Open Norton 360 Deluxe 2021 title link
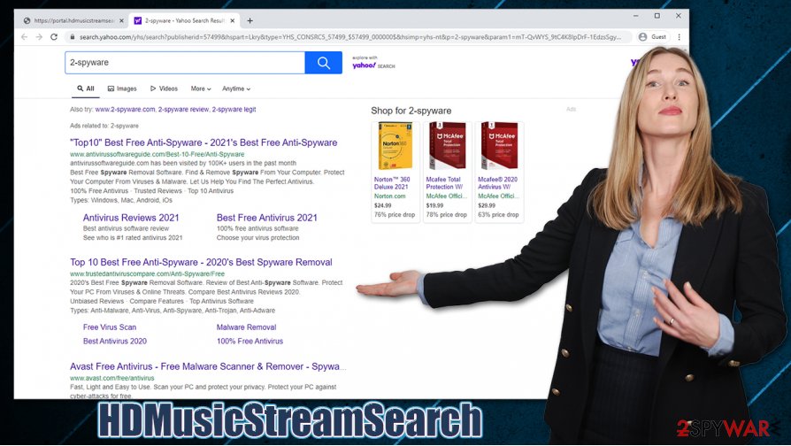The height and width of the screenshot is (446, 791). [392, 182]
